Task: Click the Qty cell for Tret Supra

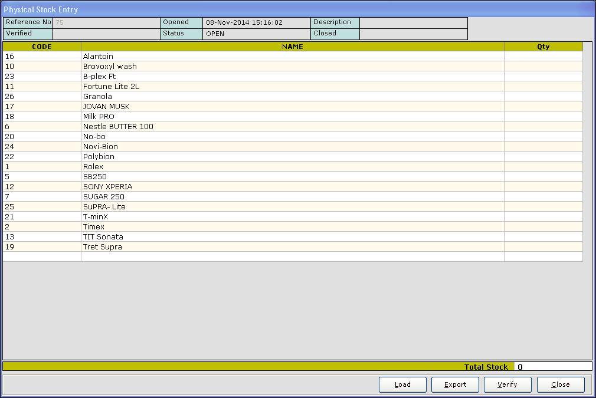Action: (543, 247)
